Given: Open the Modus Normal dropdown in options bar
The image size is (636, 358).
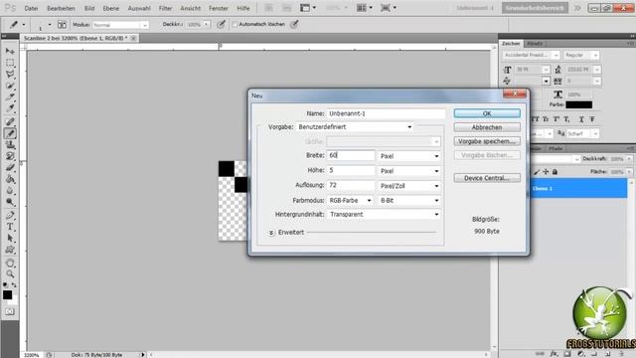Looking at the screenshot, I should [x=120, y=25].
